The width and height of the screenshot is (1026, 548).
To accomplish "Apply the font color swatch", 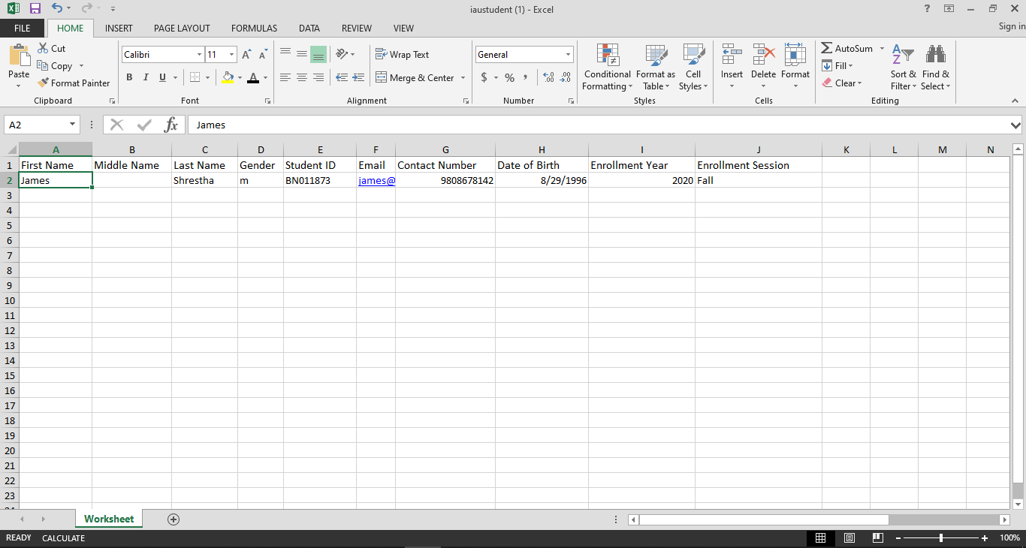I will (x=253, y=77).
